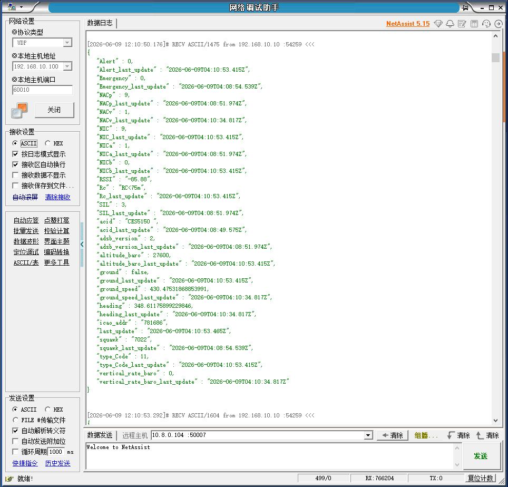The image size is (508, 487).
Task: Click the log scrollbar up arrow
Action: pos(495,36)
